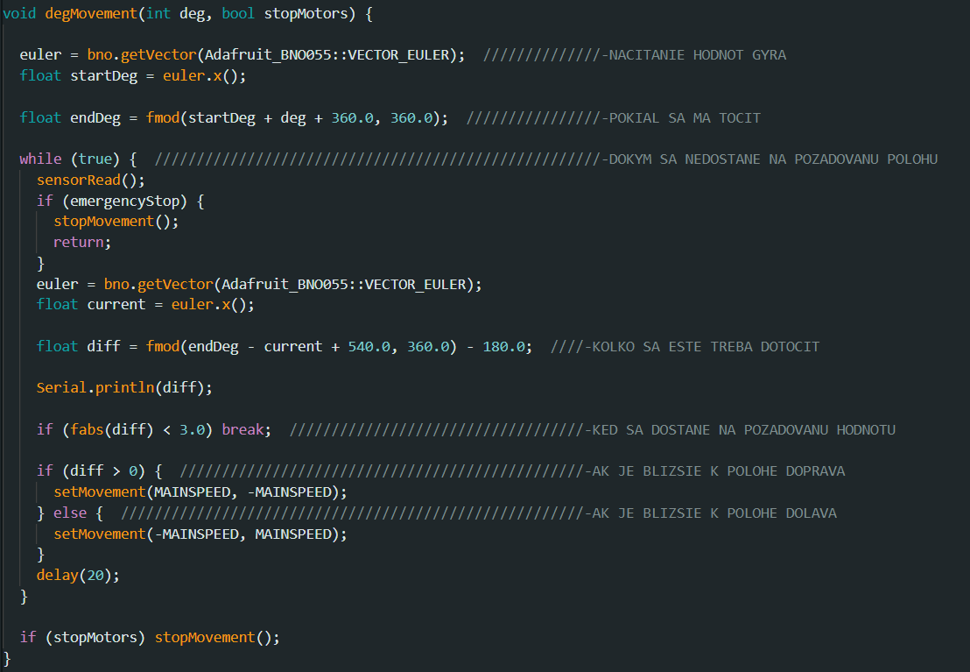Click 'setMovement(MAINSPEED, -MAINSPEED);' line
Image resolution: width=970 pixels, height=672 pixels.
[200, 492]
